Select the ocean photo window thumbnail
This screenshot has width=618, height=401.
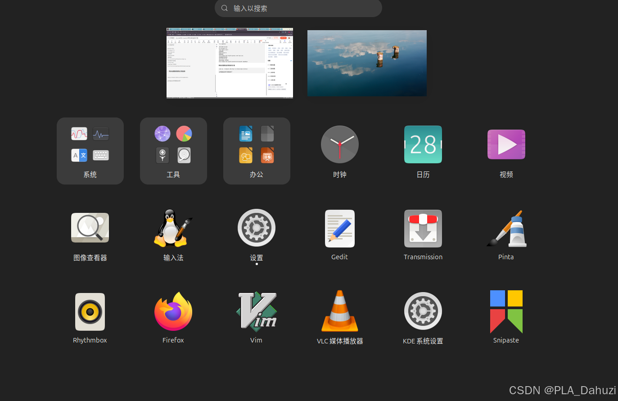pyautogui.click(x=367, y=63)
